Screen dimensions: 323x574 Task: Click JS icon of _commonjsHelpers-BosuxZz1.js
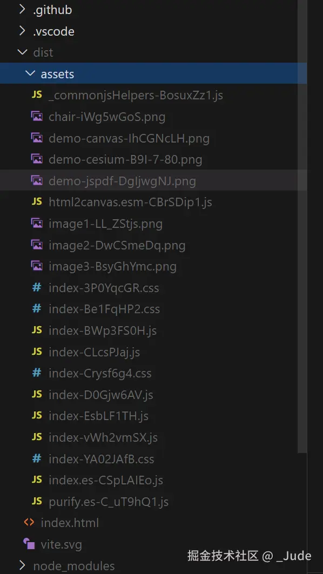[x=37, y=95]
